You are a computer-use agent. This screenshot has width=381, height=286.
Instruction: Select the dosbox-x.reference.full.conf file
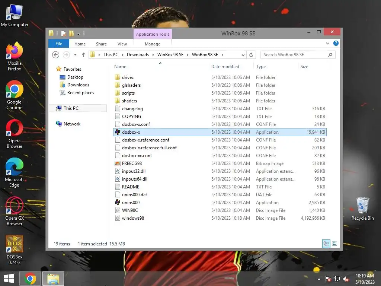(220, 147)
